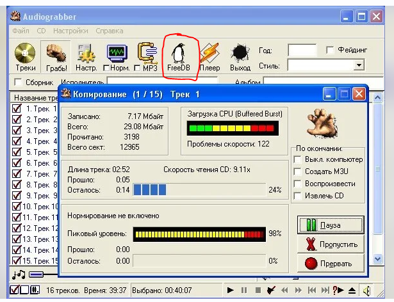This screenshot has width=394, height=302.
Task: Click the check-all tracks icon in status bar
Action: pos(14,290)
